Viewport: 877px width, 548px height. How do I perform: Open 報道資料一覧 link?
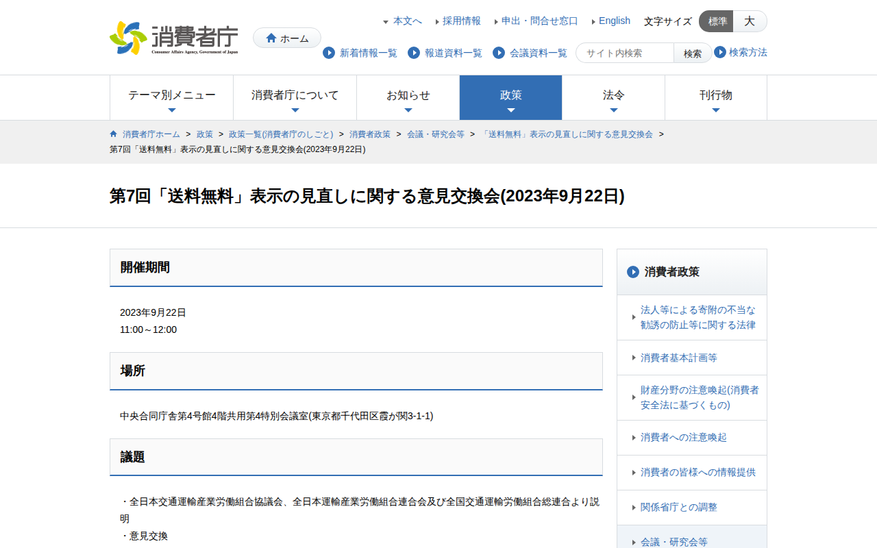click(x=454, y=53)
